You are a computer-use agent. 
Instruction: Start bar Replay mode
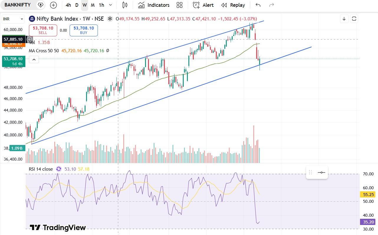pyautogui.click(x=233, y=5)
